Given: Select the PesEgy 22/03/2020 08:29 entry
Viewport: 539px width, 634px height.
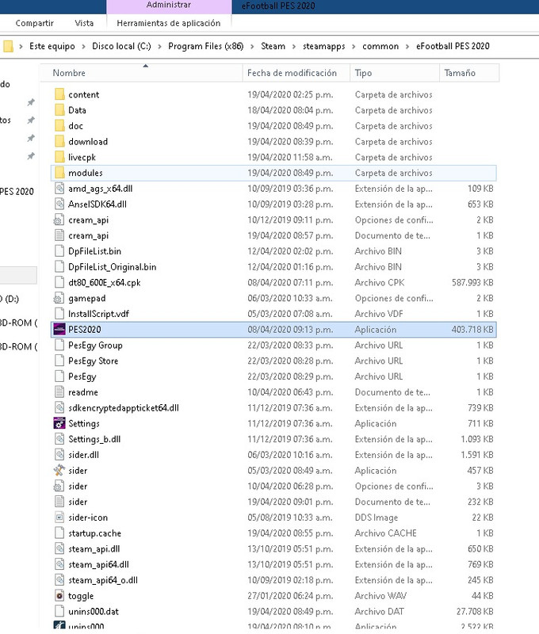Looking at the screenshot, I should point(273,376).
